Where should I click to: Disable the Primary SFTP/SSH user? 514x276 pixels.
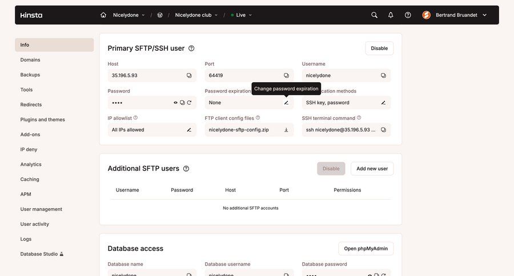pyautogui.click(x=379, y=48)
